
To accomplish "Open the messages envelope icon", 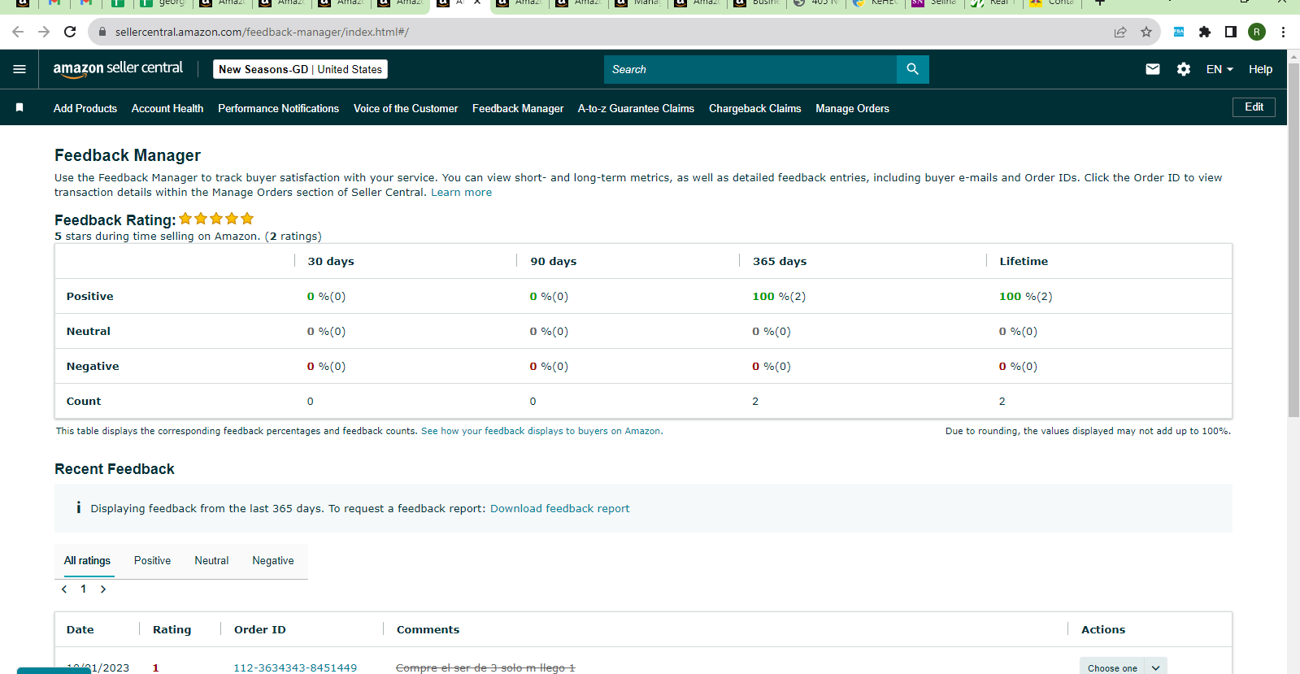I will click(1153, 69).
